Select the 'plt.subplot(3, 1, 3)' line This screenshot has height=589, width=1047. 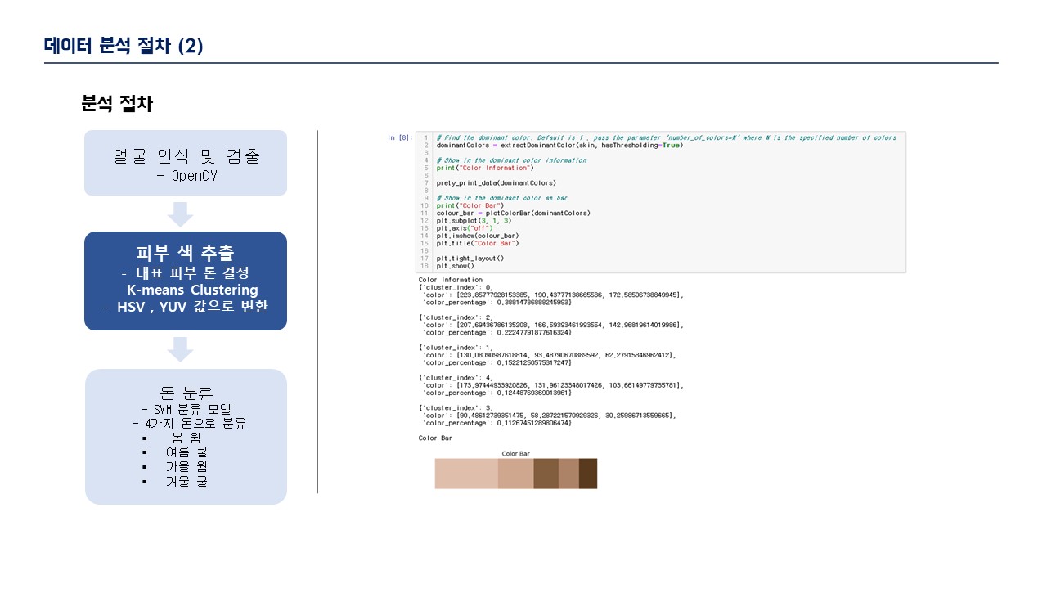coord(473,221)
